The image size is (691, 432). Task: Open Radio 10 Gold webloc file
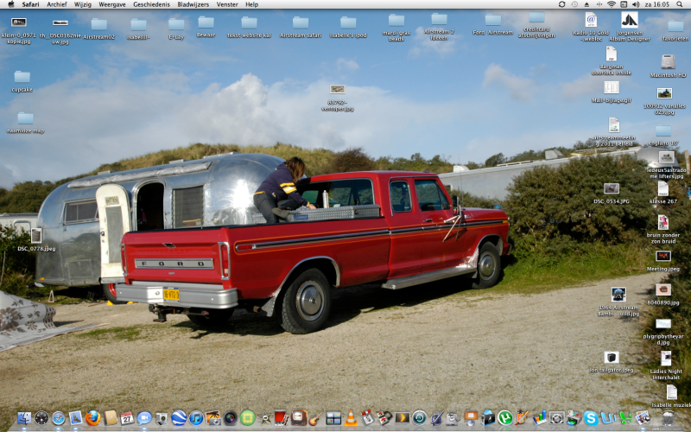(591, 20)
